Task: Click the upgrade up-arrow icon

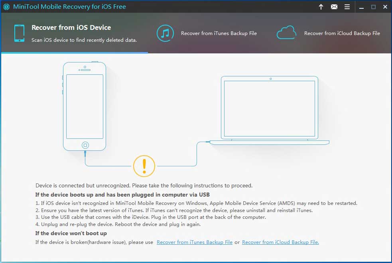Action: click(321, 7)
